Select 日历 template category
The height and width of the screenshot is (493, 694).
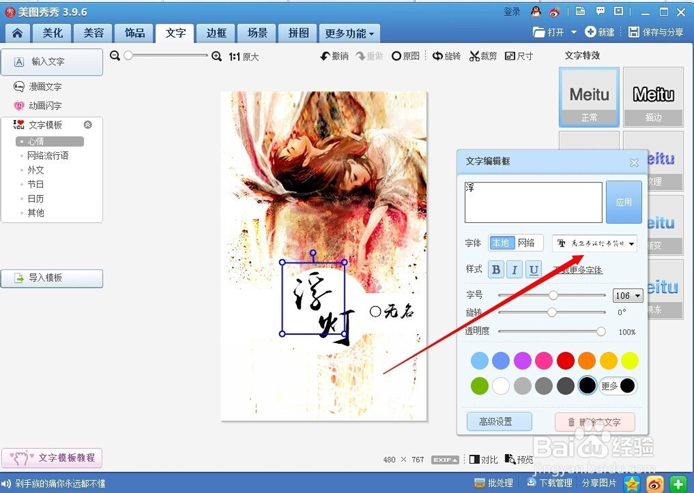(x=35, y=199)
